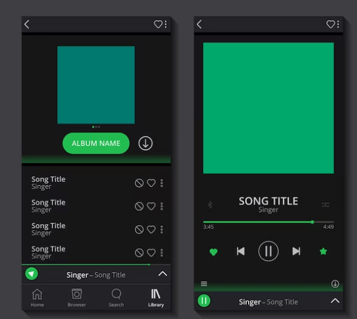Viewport: 357px width, 319px height.
Task: Click the download icon beside ALBUM NAME
Action: 145,143
